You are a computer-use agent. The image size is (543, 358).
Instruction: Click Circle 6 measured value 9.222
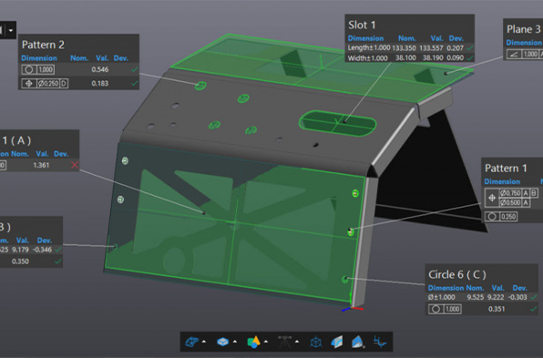(x=496, y=297)
